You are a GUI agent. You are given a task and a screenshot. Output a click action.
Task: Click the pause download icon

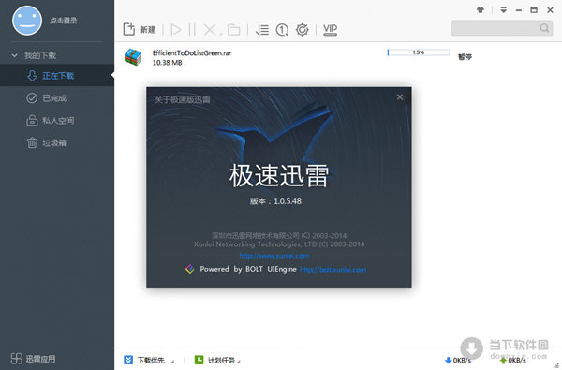coord(192,29)
